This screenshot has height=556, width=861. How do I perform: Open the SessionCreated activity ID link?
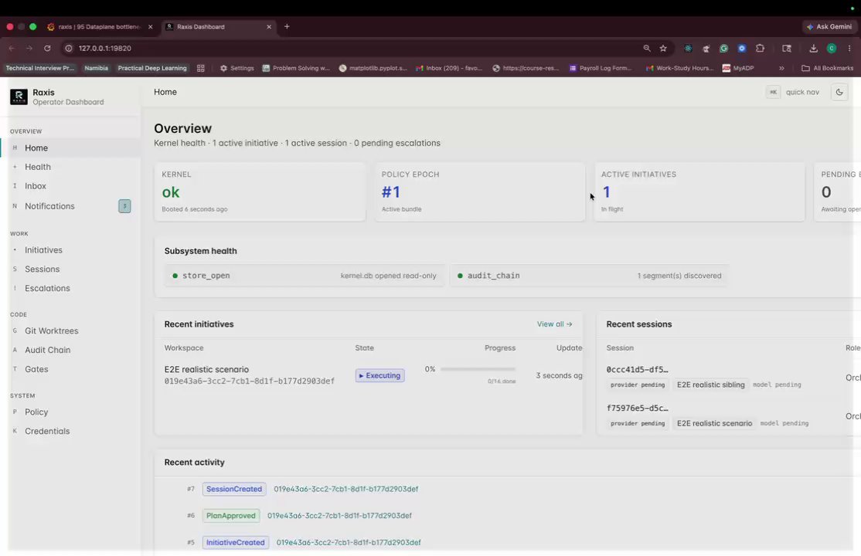pos(346,489)
